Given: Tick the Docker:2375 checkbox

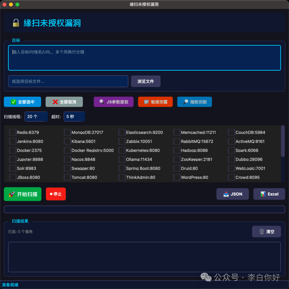Looking at the screenshot, I should pos(13,150).
